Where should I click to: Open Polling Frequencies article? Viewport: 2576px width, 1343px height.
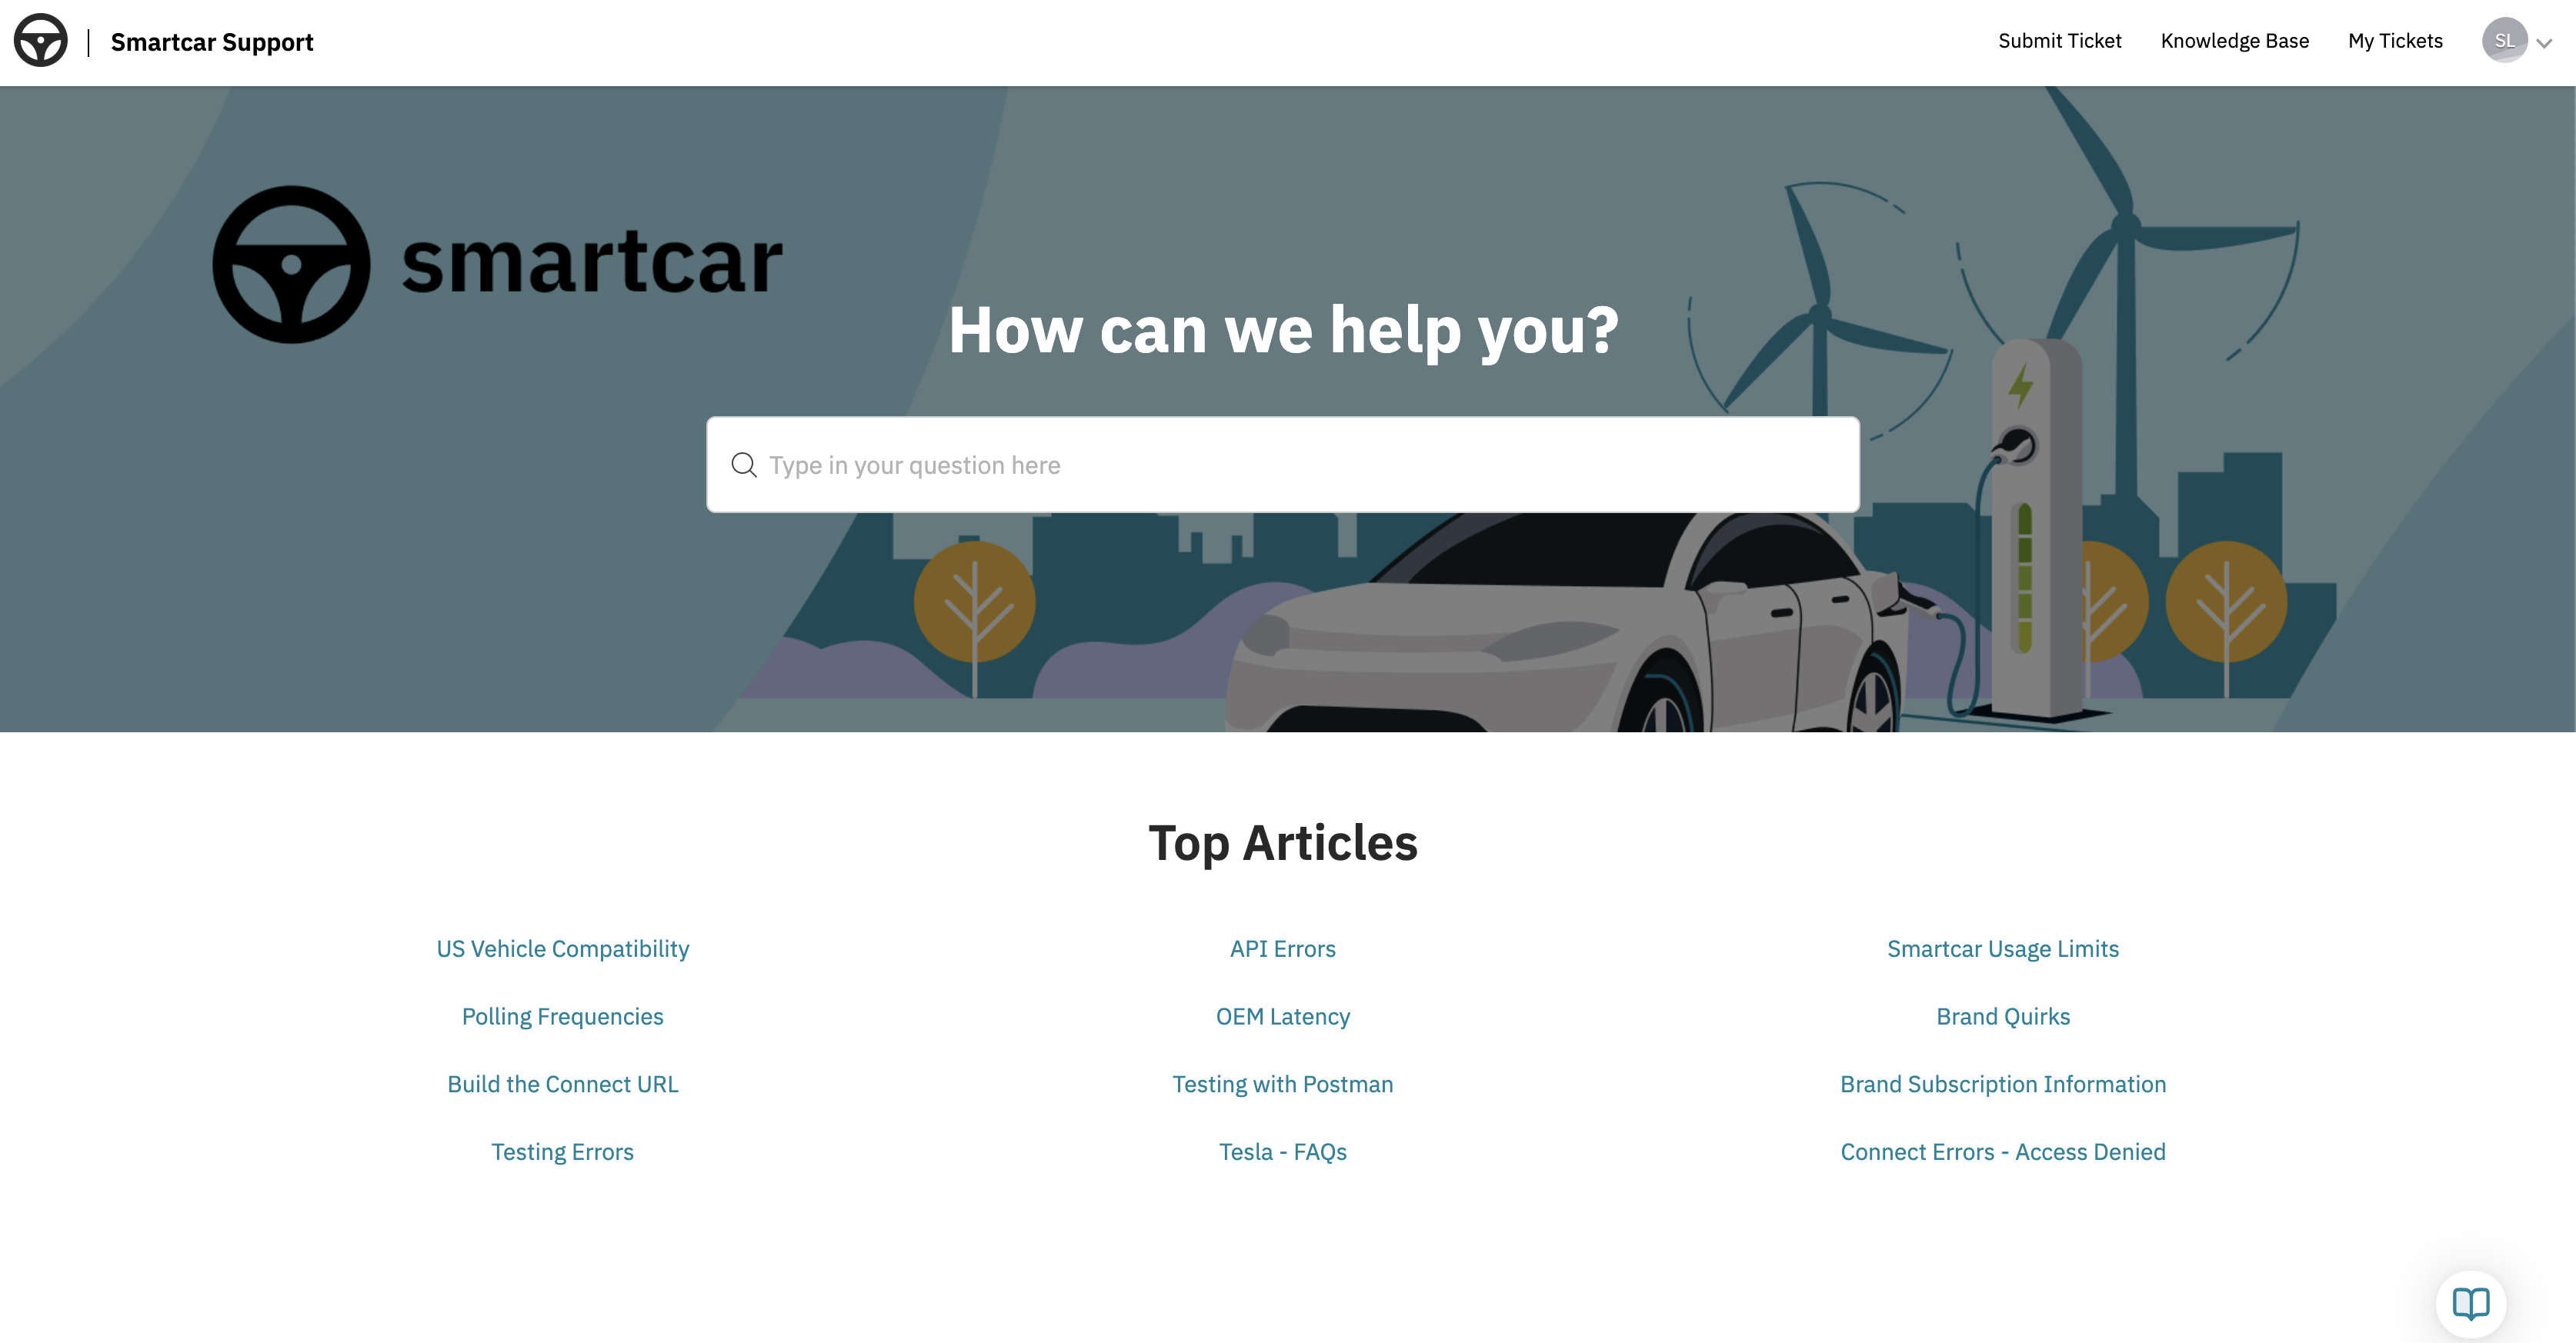[x=563, y=1016]
